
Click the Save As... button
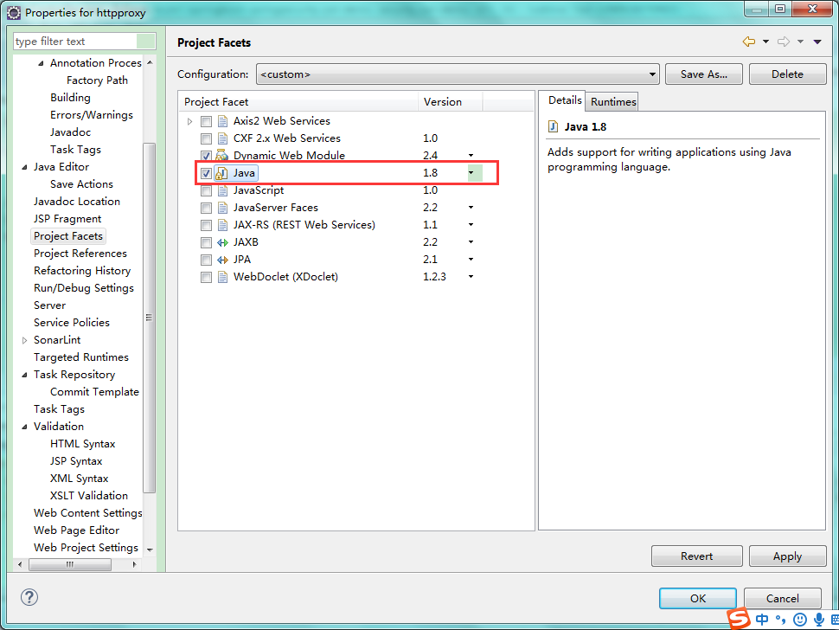(703, 74)
